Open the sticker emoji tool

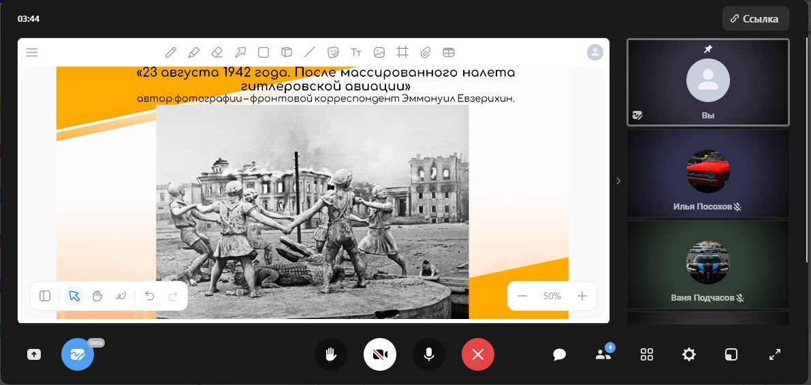[x=332, y=52]
